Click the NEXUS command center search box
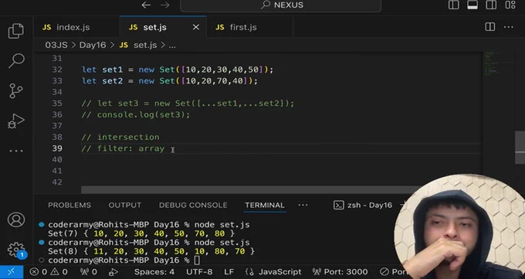The width and height of the screenshot is (525, 279). tap(280, 5)
